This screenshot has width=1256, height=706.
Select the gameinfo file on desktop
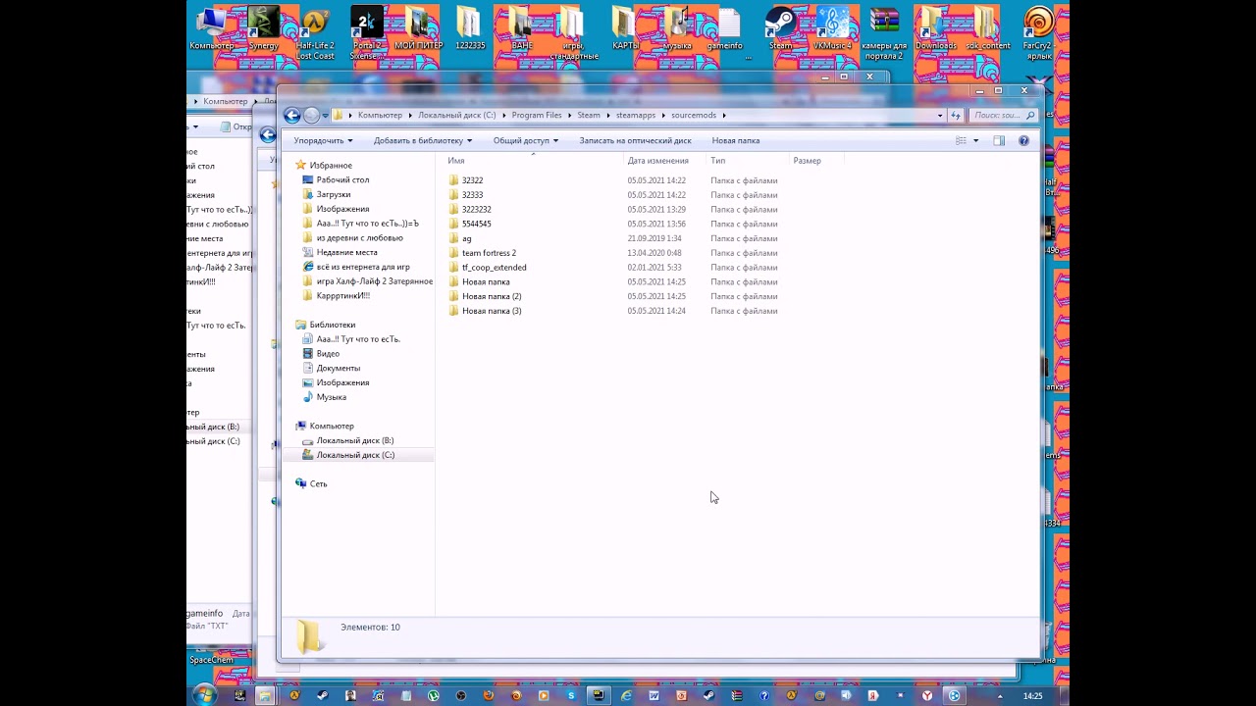(x=728, y=28)
